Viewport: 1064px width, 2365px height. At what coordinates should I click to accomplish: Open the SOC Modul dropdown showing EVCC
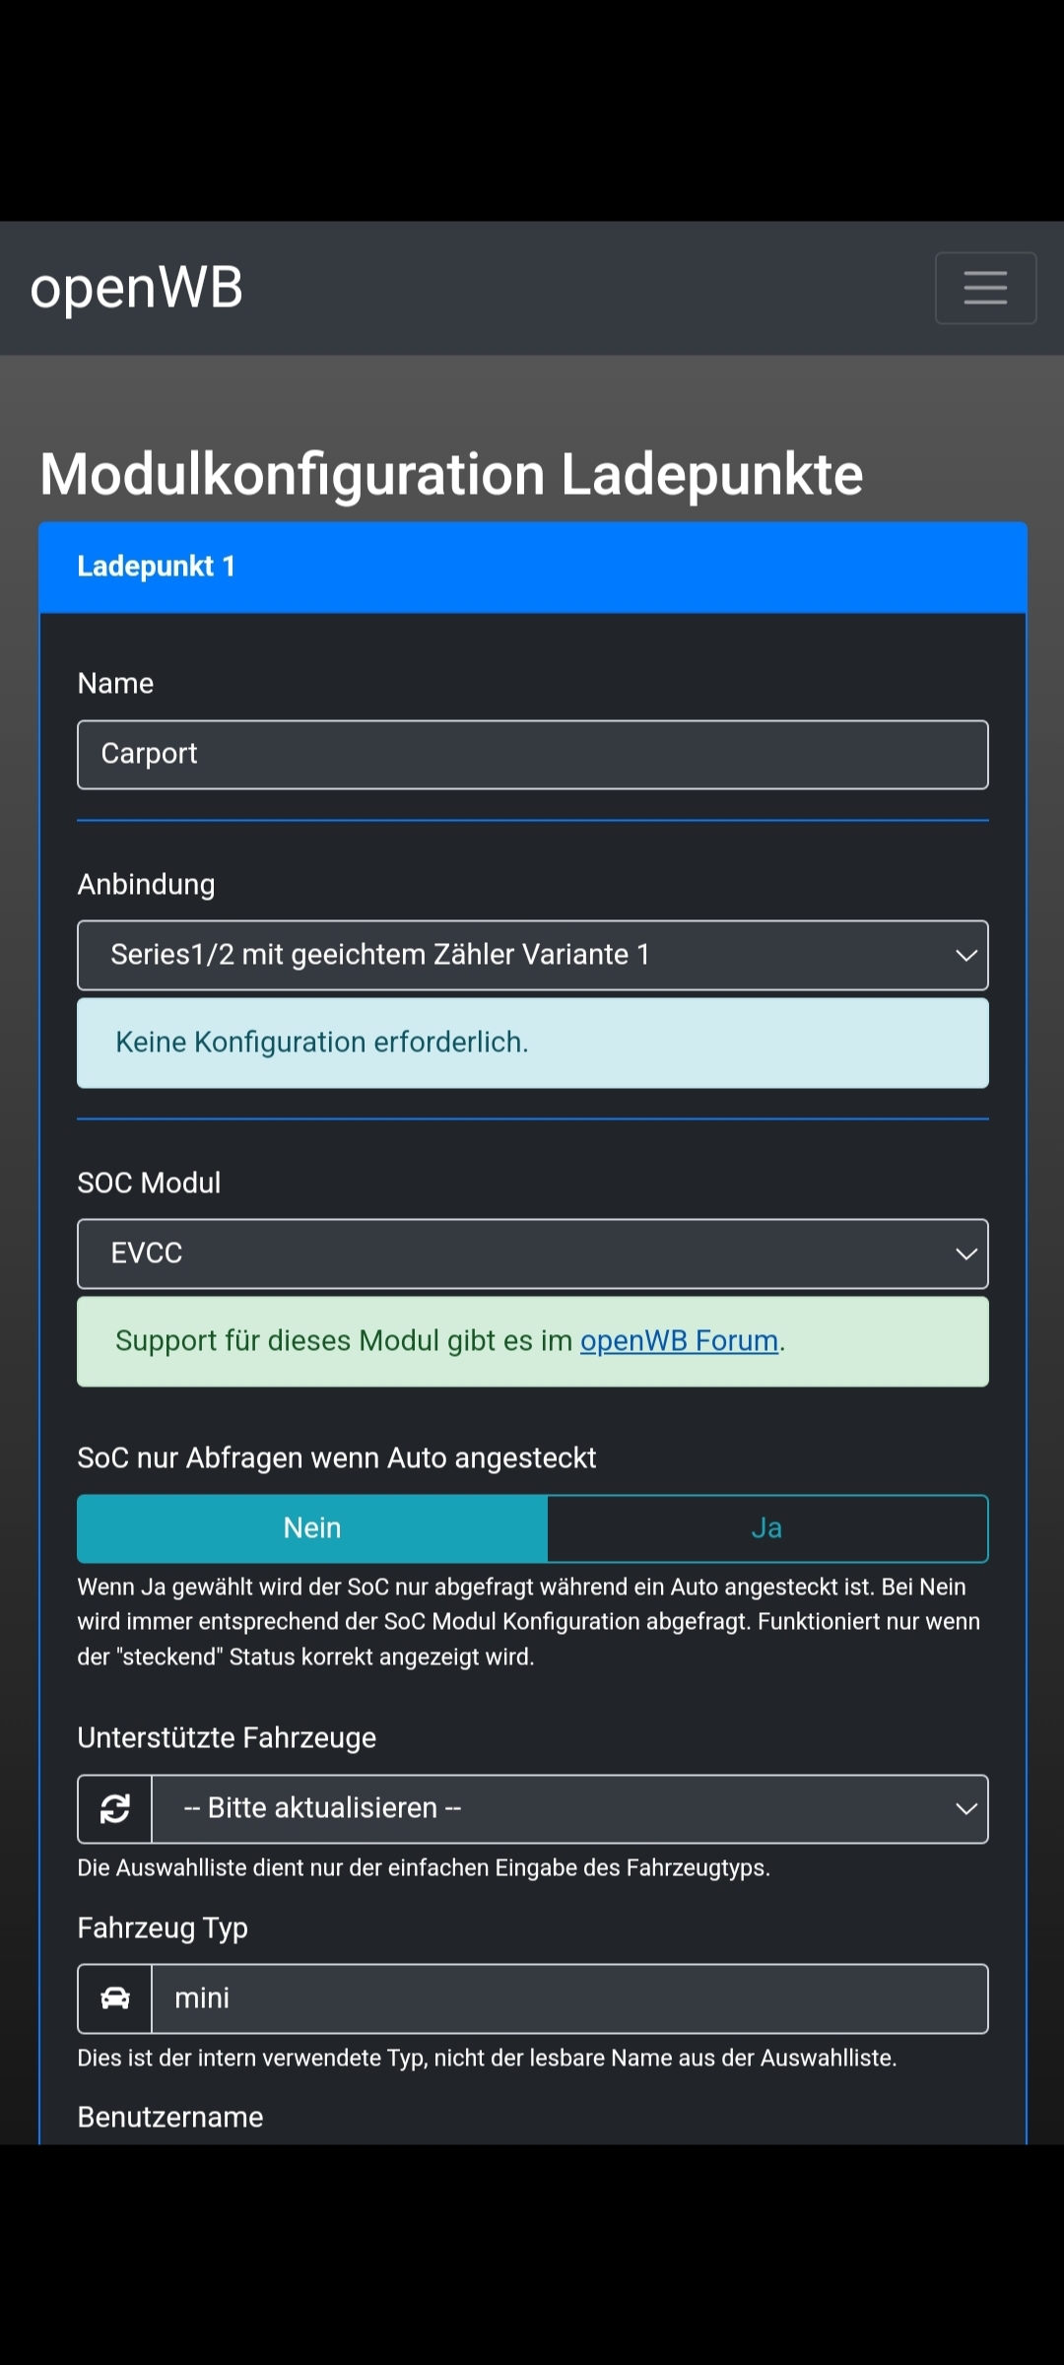pyautogui.click(x=532, y=1253)
